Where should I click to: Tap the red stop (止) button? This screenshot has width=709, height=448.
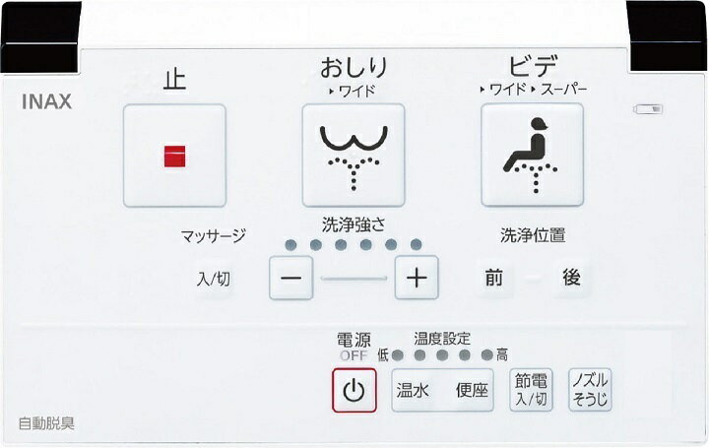pos(174,156)
